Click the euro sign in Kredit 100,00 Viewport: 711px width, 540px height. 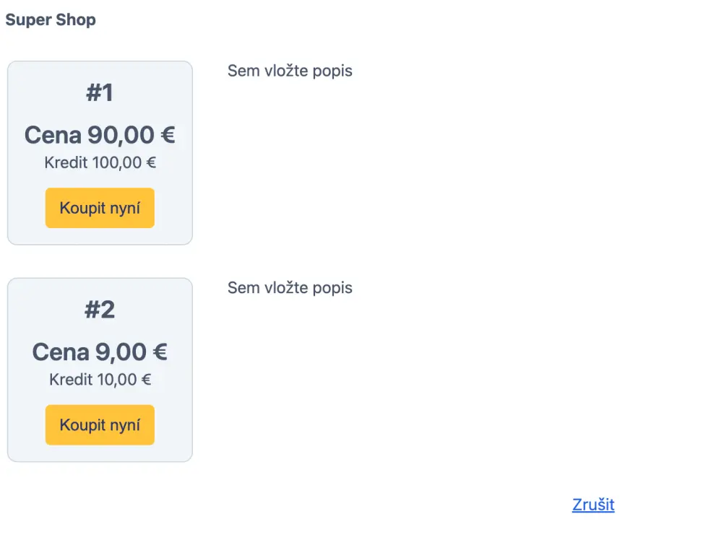tap(151, 163)
